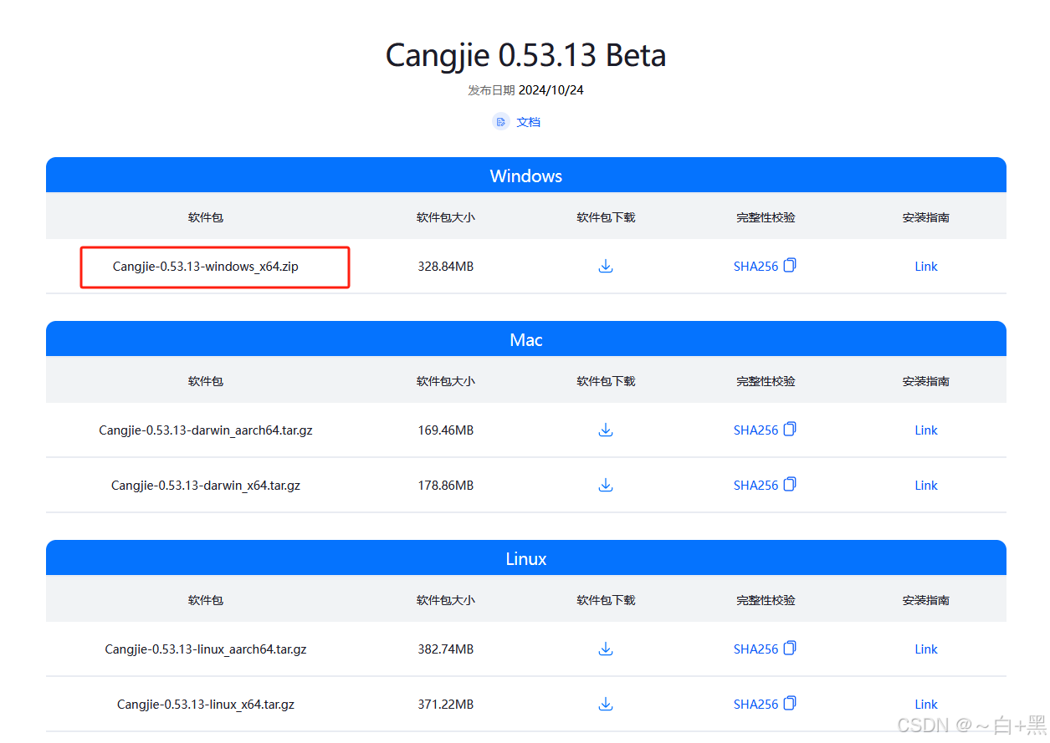
Task: Copy SHA256 icon for darwin_x64.tar.gz
Action: coord(790,485)
